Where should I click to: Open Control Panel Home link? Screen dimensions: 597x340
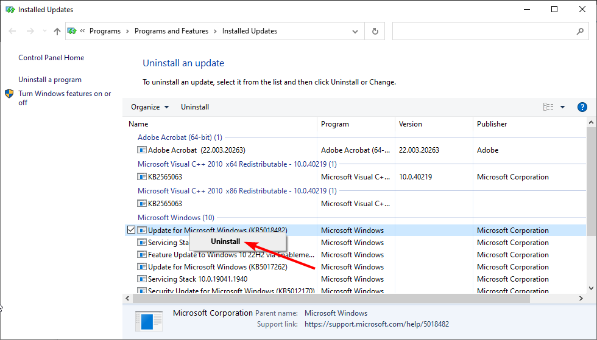tap(51, 57)
